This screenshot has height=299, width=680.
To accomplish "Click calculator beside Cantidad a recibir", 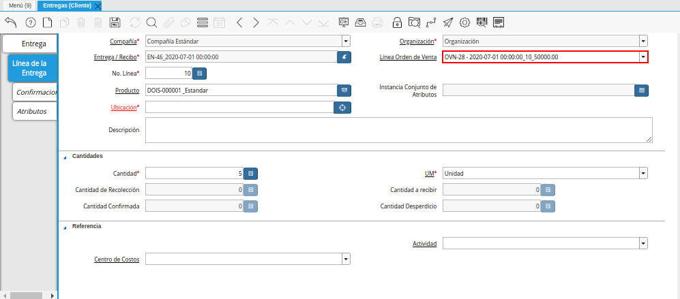I will (548, 190).
